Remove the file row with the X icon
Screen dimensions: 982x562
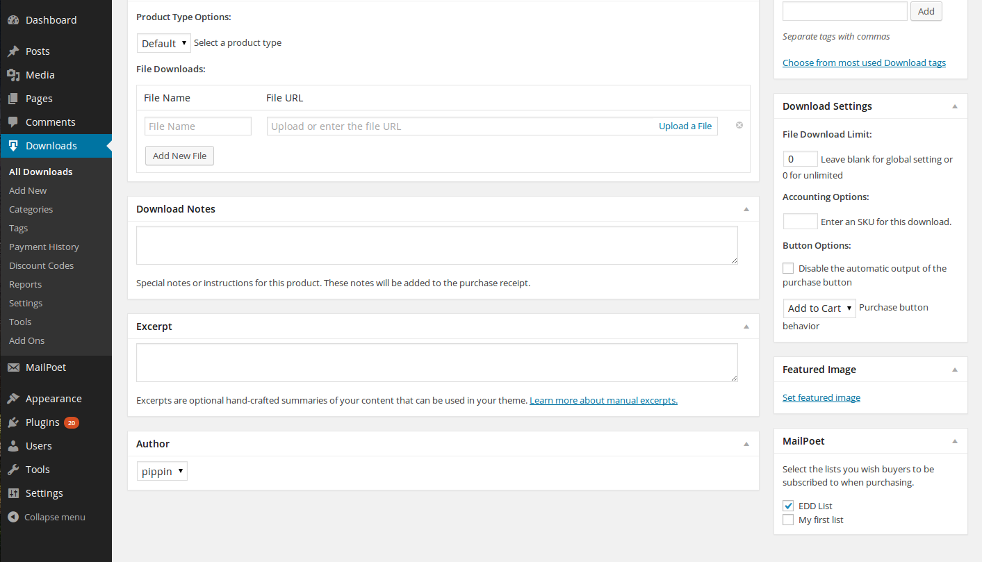(x=739, y=126)
